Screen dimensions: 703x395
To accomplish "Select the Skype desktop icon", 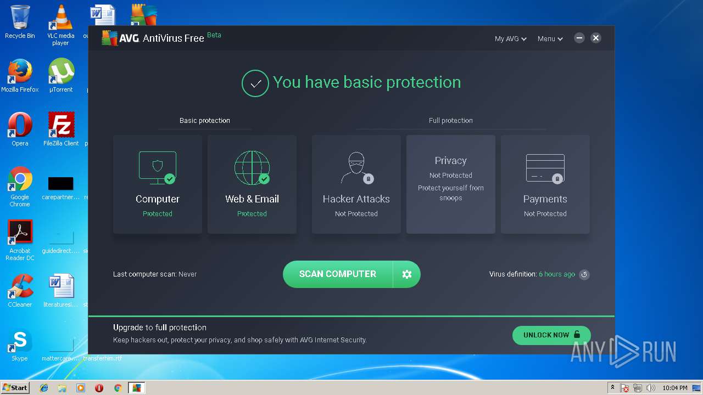I will point(20,345).
